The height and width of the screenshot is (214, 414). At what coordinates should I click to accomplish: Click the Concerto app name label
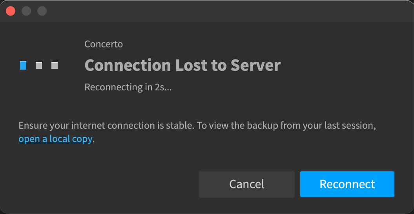[x=104, y=44]
